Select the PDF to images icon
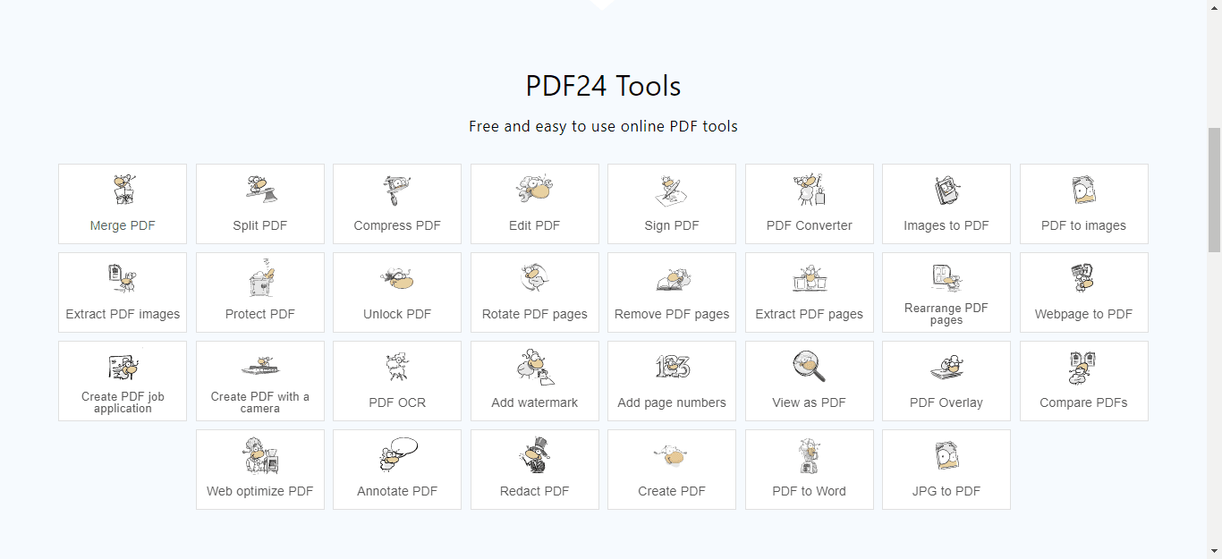This screenshot has width=1222, height=559. [x=1084, y=190]
